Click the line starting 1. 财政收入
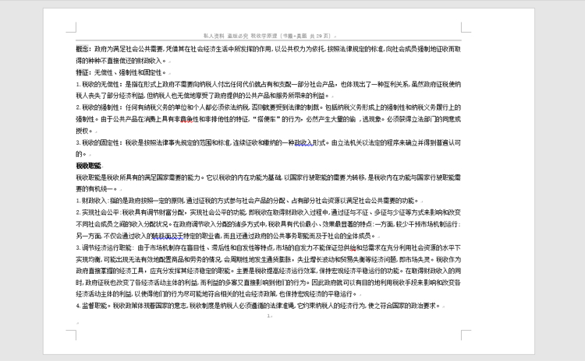Screen dimensions: 585x361 pyautogui.click(x=248, y=201)
